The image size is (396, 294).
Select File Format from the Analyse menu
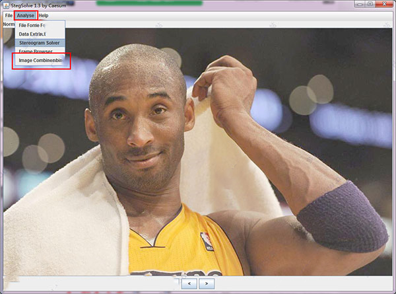(x=40, y=25)
